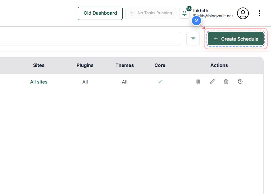Open filter options using the filter icon
The height and width of the screenshot is (194, 271).
(x=193, y=39)
